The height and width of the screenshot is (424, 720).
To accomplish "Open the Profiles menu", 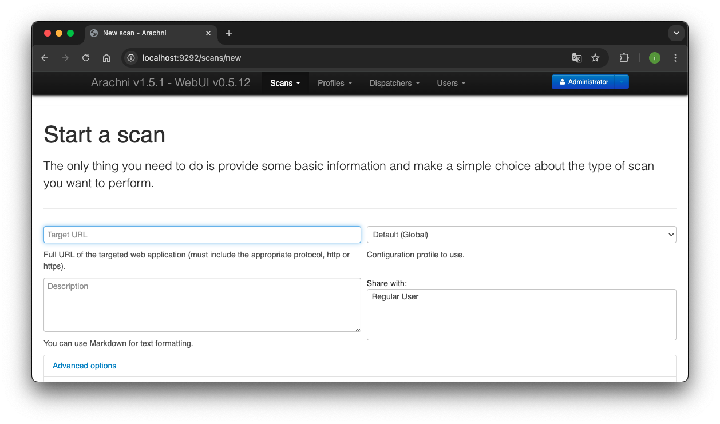I will (x=335, y=83).
